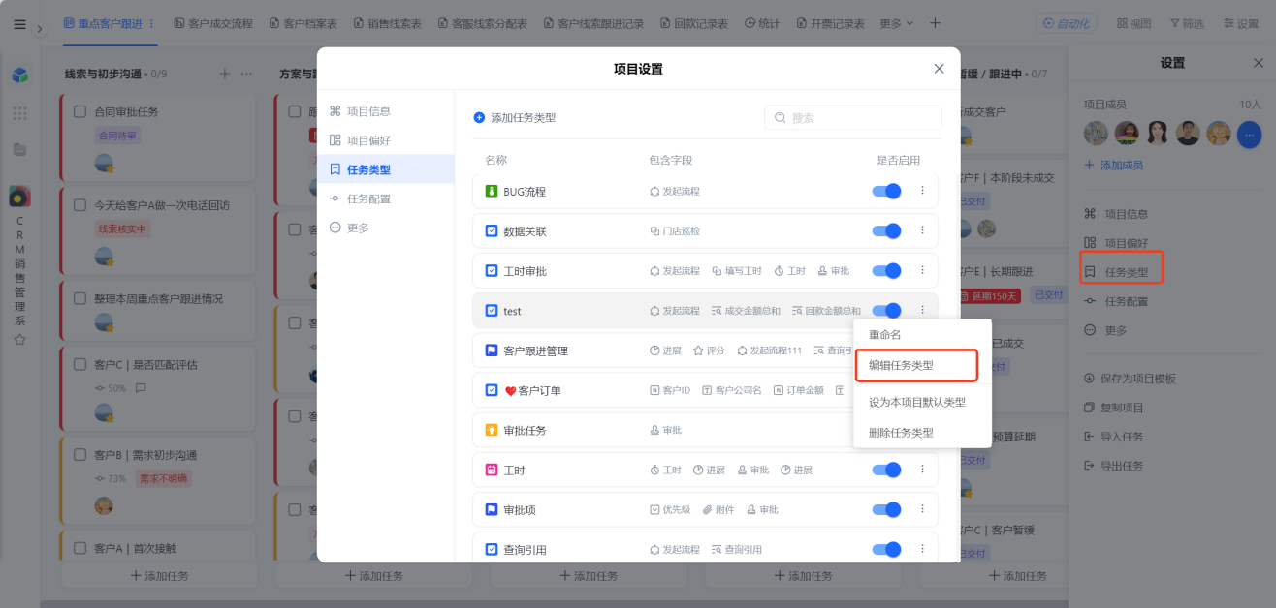
Task: Open kebab menu for 工时审批 row
Action: [x=922, y=271]
